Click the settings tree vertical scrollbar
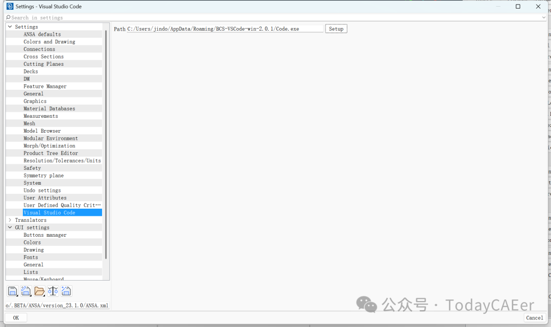The height and width of the screenshot is (327, 551). pos(106,144)
